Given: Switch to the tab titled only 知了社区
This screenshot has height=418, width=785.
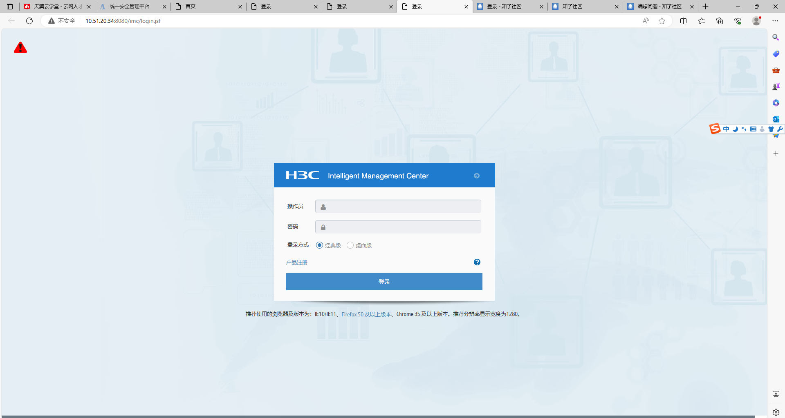Looking at the screenshot, I should (585, 7).
